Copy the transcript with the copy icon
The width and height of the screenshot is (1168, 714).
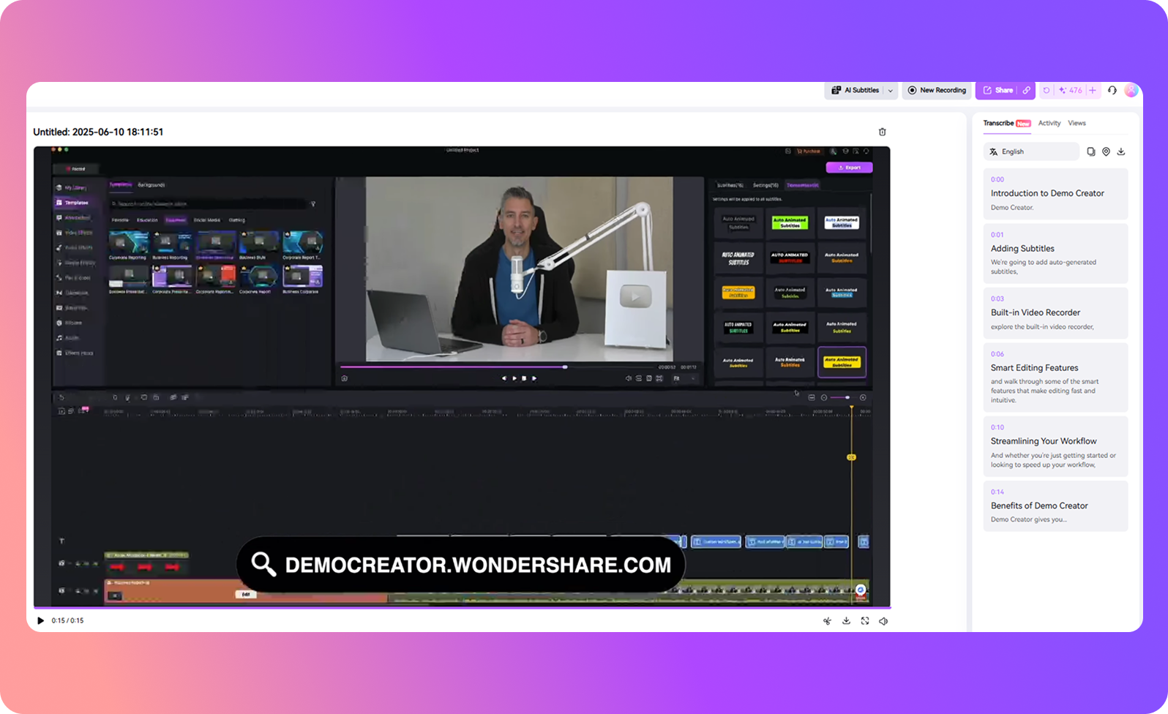click(x=1091, y=151)
